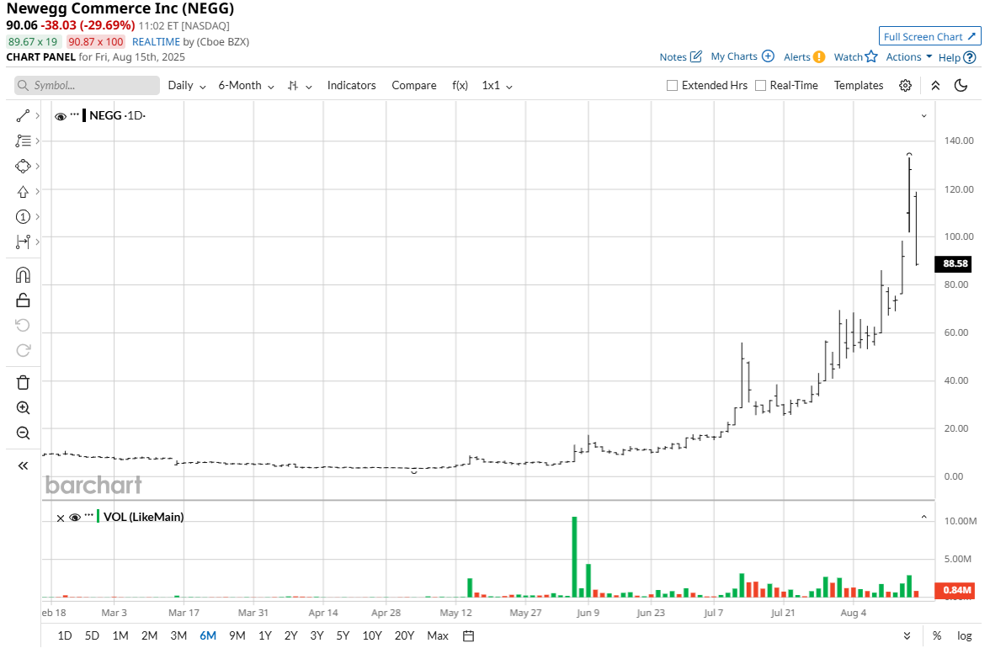Open the f(x) expressions menu
The image size is (1006, 659).
click(460, 85)
